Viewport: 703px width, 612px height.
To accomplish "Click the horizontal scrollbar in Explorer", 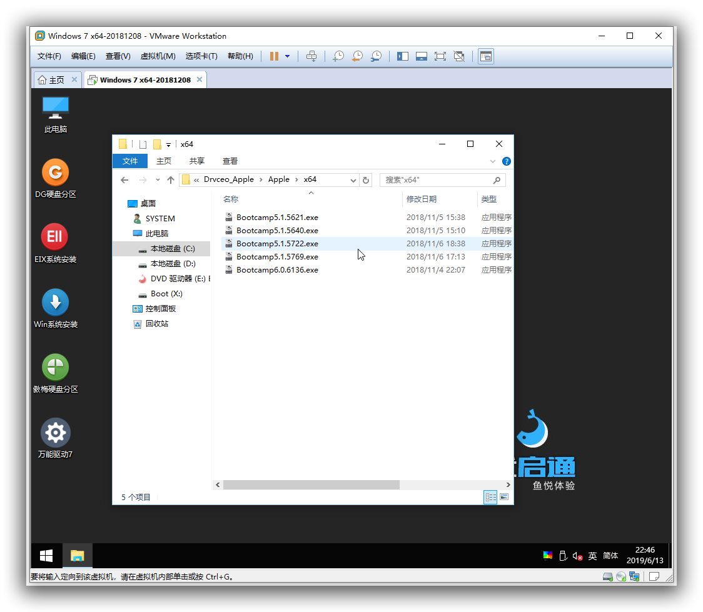I will tap(311, 485).
